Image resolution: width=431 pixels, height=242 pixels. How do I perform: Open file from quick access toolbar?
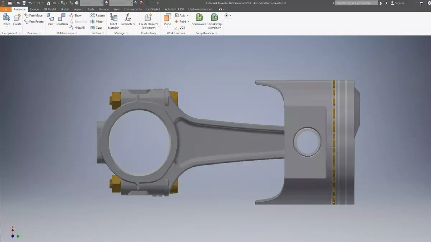(18, 3)
